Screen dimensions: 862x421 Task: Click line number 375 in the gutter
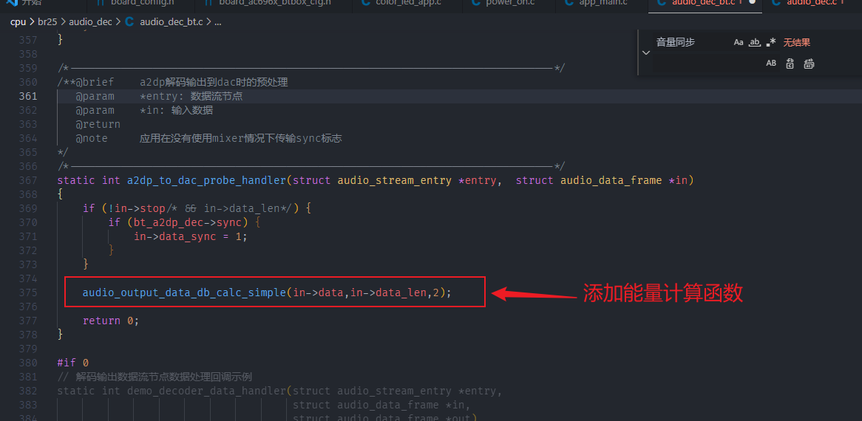coord(27,292)
